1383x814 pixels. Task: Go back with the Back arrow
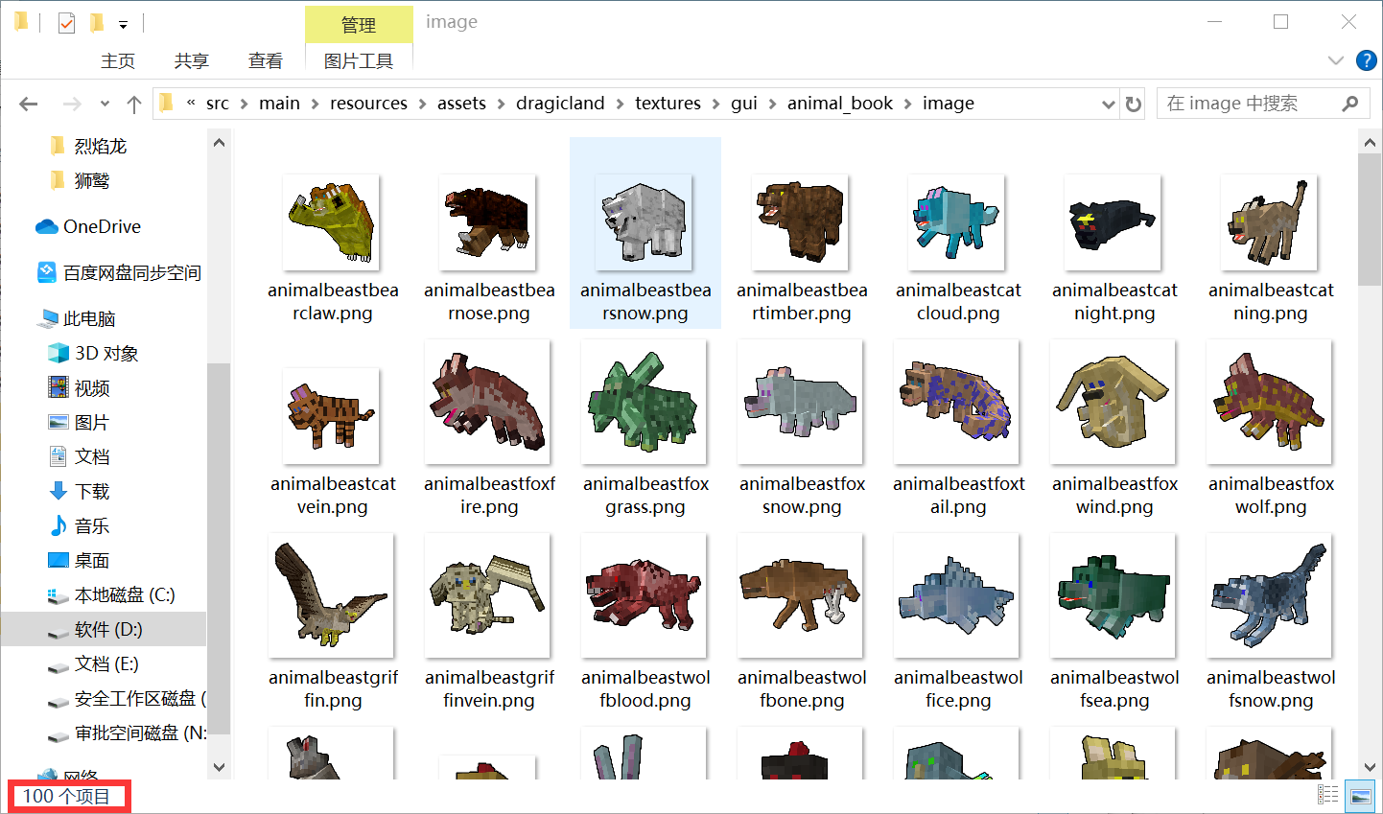[x=29, y=104]
